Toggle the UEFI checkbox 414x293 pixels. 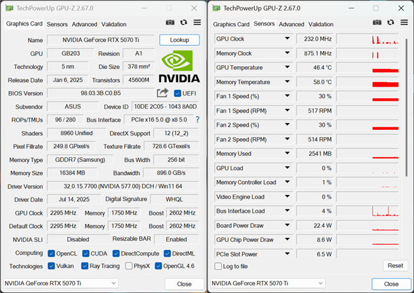178,93
